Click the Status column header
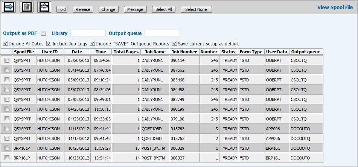The width and height of the screenshot is (358, 167). (x=229, y=52)
